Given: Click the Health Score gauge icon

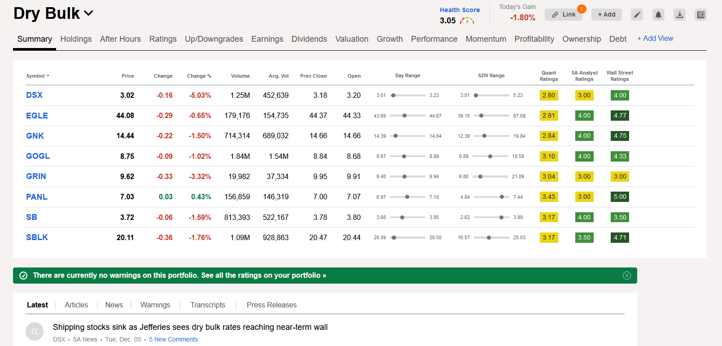Looking at the screenshot, I should pos(467,21).
